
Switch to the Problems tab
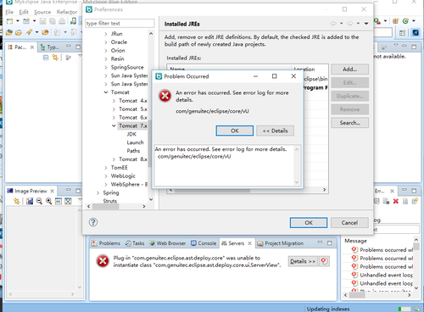(106, 243)
